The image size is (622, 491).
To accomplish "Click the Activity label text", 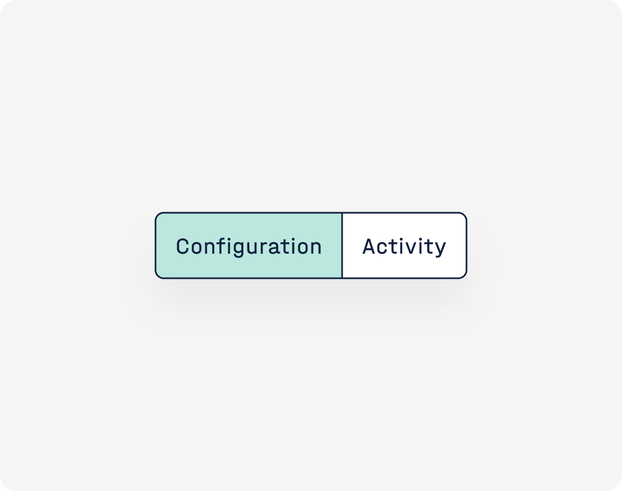I will 404,247.
